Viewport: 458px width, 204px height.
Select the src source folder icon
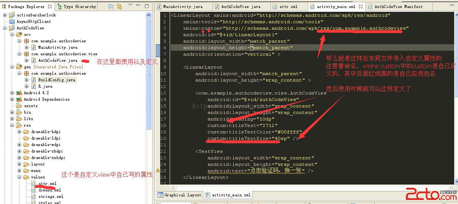coord(19,34)
